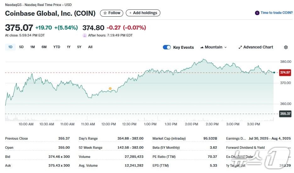Image resolution: width=294 pixels, height=173 pixels.
Task: Select the 1Y time range
Action: [x=69, y=47]
